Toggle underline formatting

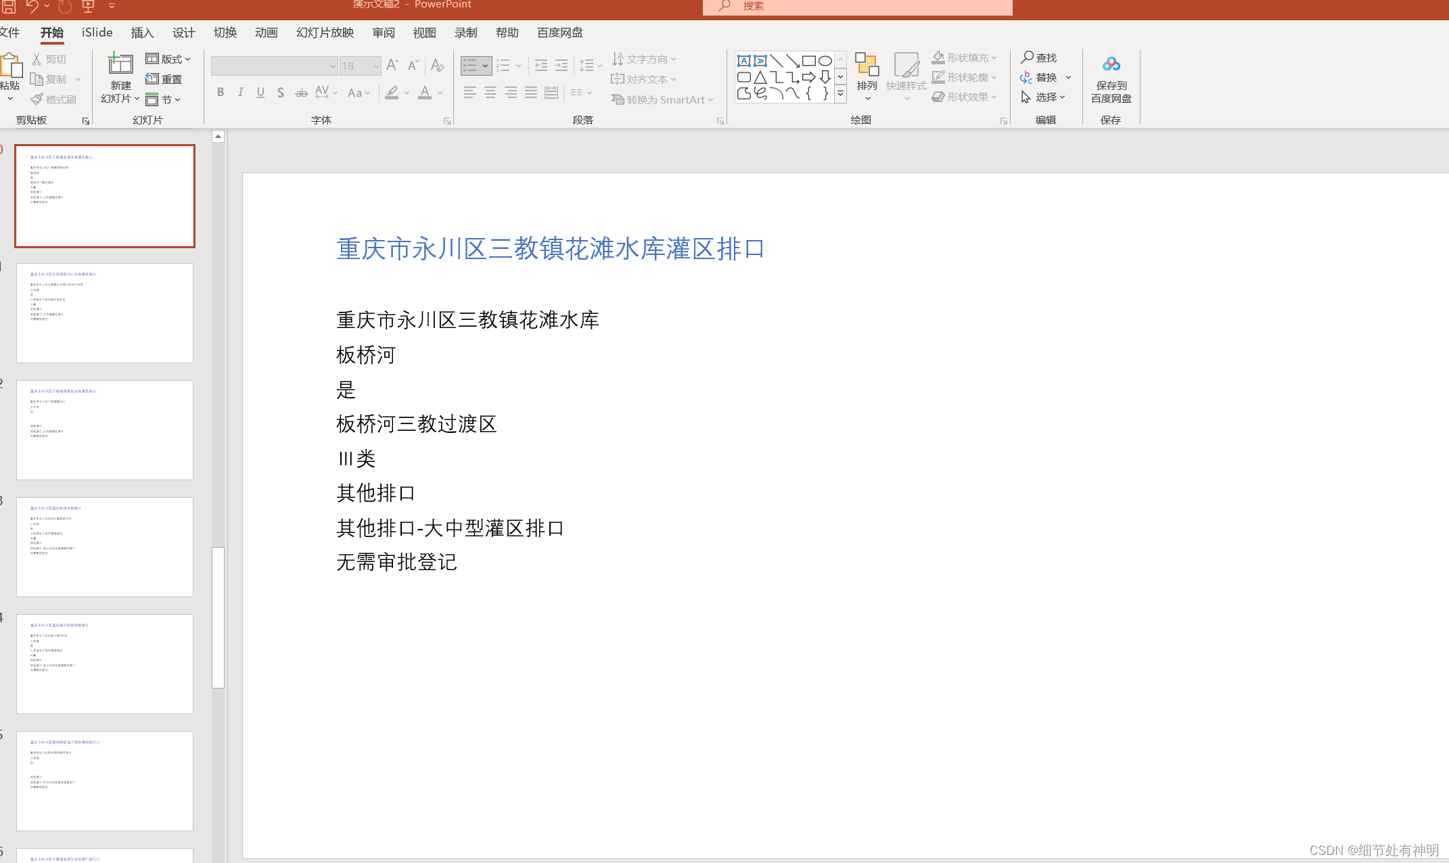(x=260, y=93)
